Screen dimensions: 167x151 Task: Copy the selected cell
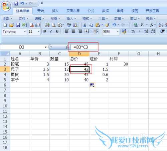(x=91, y=25)
